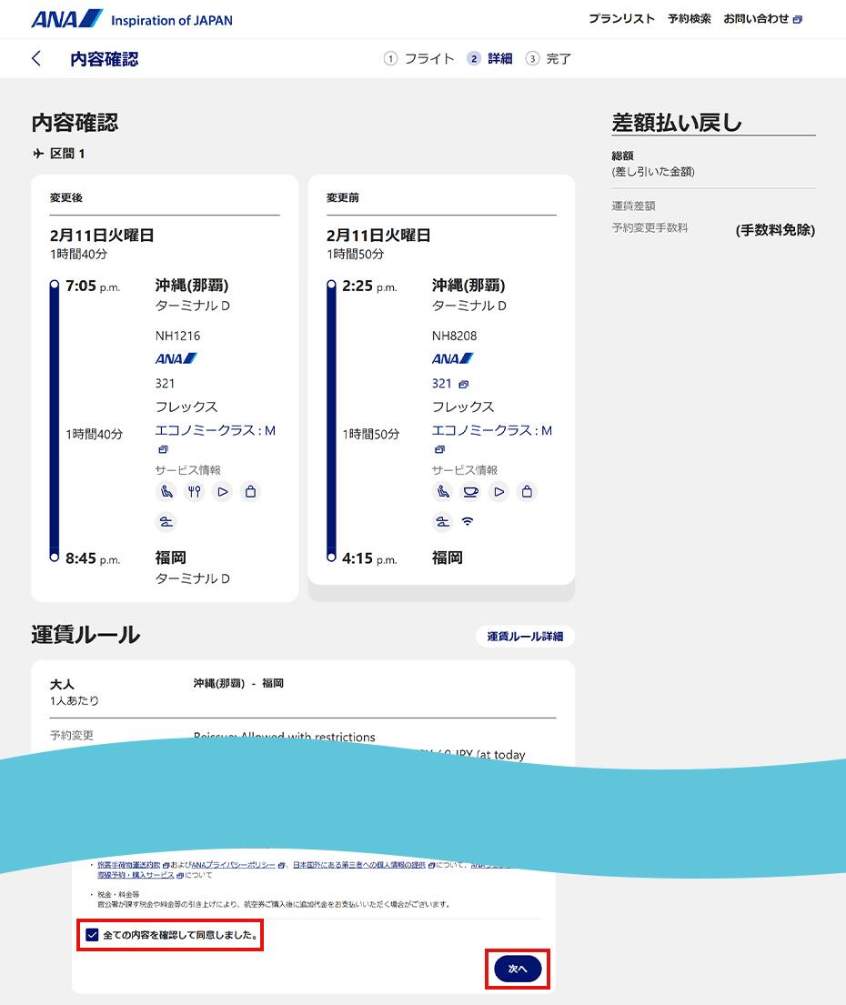This screenshot has width=846, height=1005.
Task: Open the 運賃ルール詳細 button
Action: (525, 636)
